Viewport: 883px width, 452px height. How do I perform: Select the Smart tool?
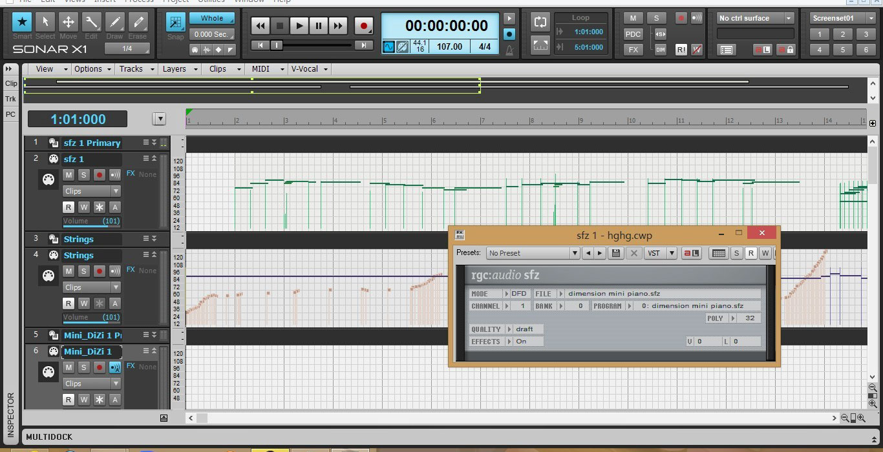23,22
